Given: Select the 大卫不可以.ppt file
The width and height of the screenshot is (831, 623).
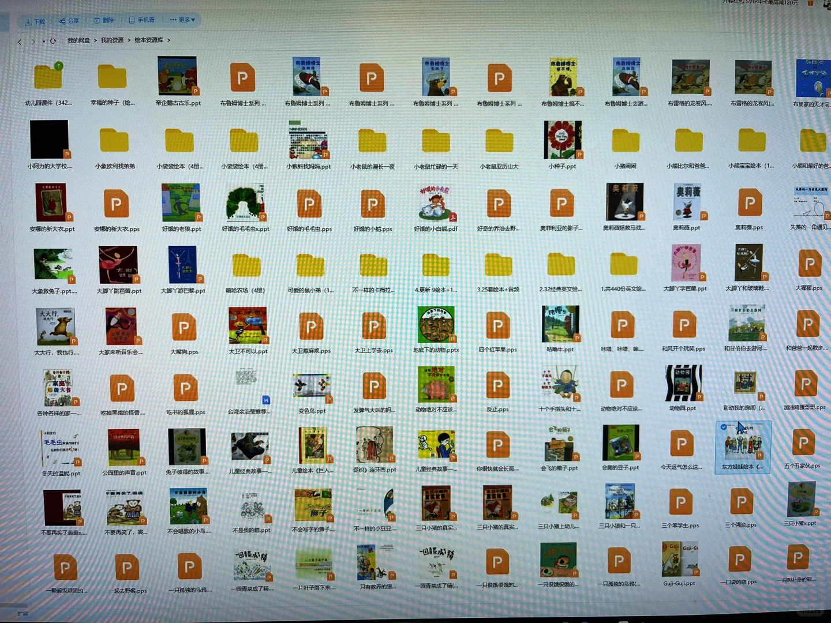Looking at the screenshot, I should 248,326.
